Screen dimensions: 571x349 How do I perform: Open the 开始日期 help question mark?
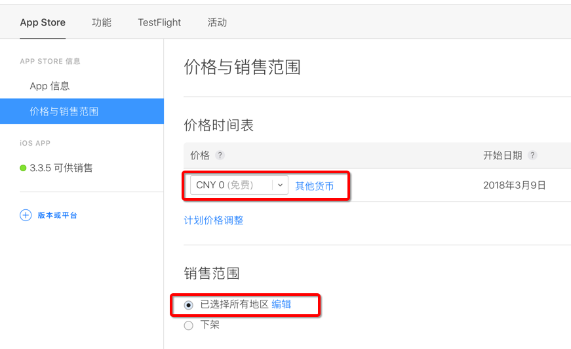532,155
